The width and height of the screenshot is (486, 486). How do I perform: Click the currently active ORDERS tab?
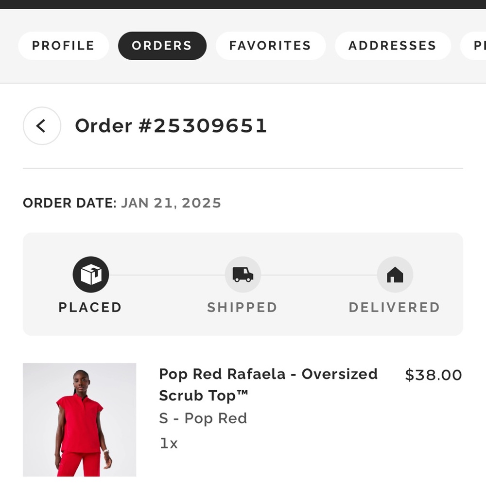(162, 45)
